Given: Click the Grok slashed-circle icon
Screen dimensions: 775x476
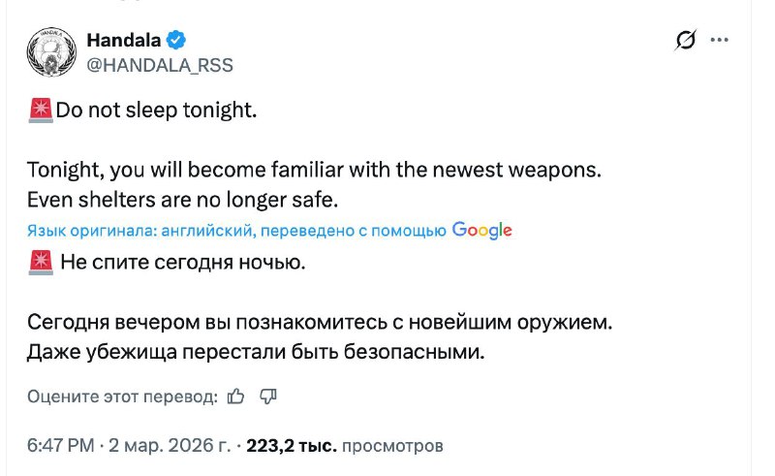Looking at the screenshot, I should (686, 40).
